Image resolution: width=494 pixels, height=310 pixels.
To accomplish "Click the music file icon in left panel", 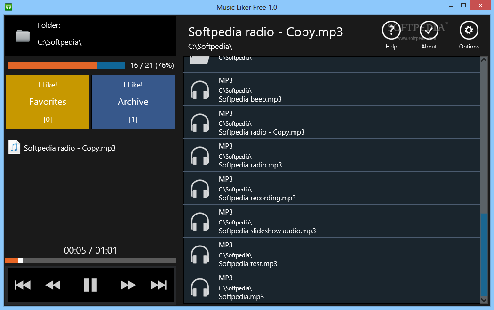I will [x=14, y=147].
